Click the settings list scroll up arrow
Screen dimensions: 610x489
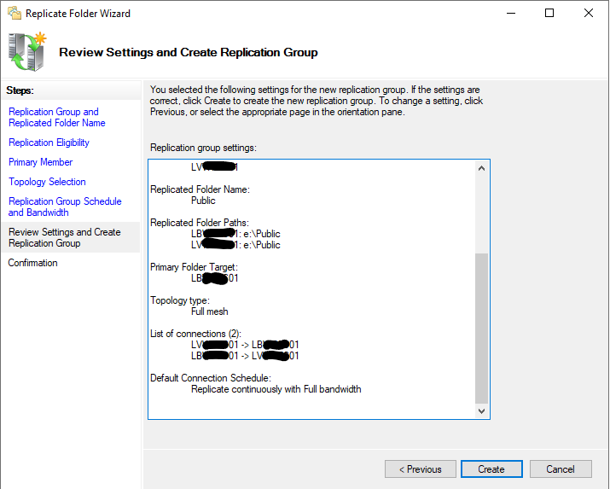point(481,168)
